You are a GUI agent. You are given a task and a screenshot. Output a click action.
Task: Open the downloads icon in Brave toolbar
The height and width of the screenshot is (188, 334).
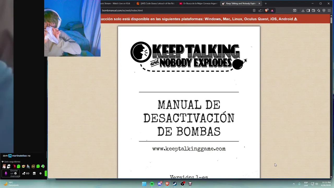pyautogui.click(x=303, y=10)
